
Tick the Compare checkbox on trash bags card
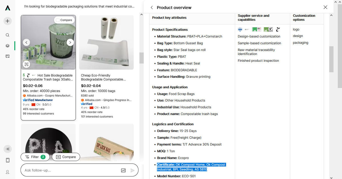(58, 20)
